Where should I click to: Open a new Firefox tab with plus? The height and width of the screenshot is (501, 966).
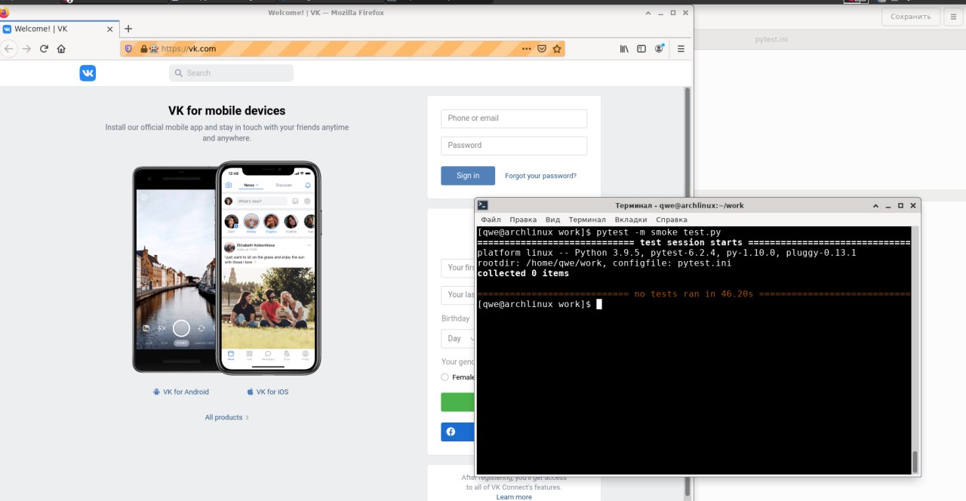128,29
